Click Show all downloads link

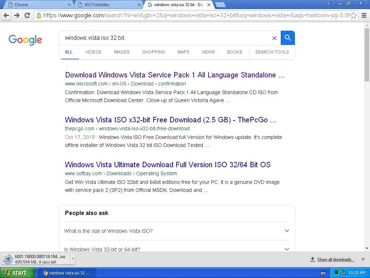pyautogui.click(x=336, y=260)
